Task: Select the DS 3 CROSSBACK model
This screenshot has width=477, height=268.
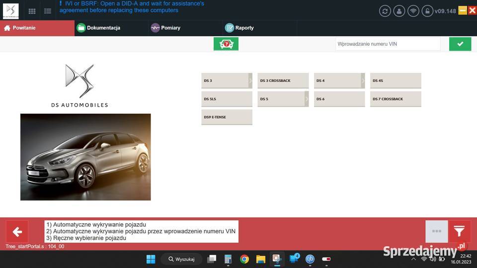Action: coord(283,80)
